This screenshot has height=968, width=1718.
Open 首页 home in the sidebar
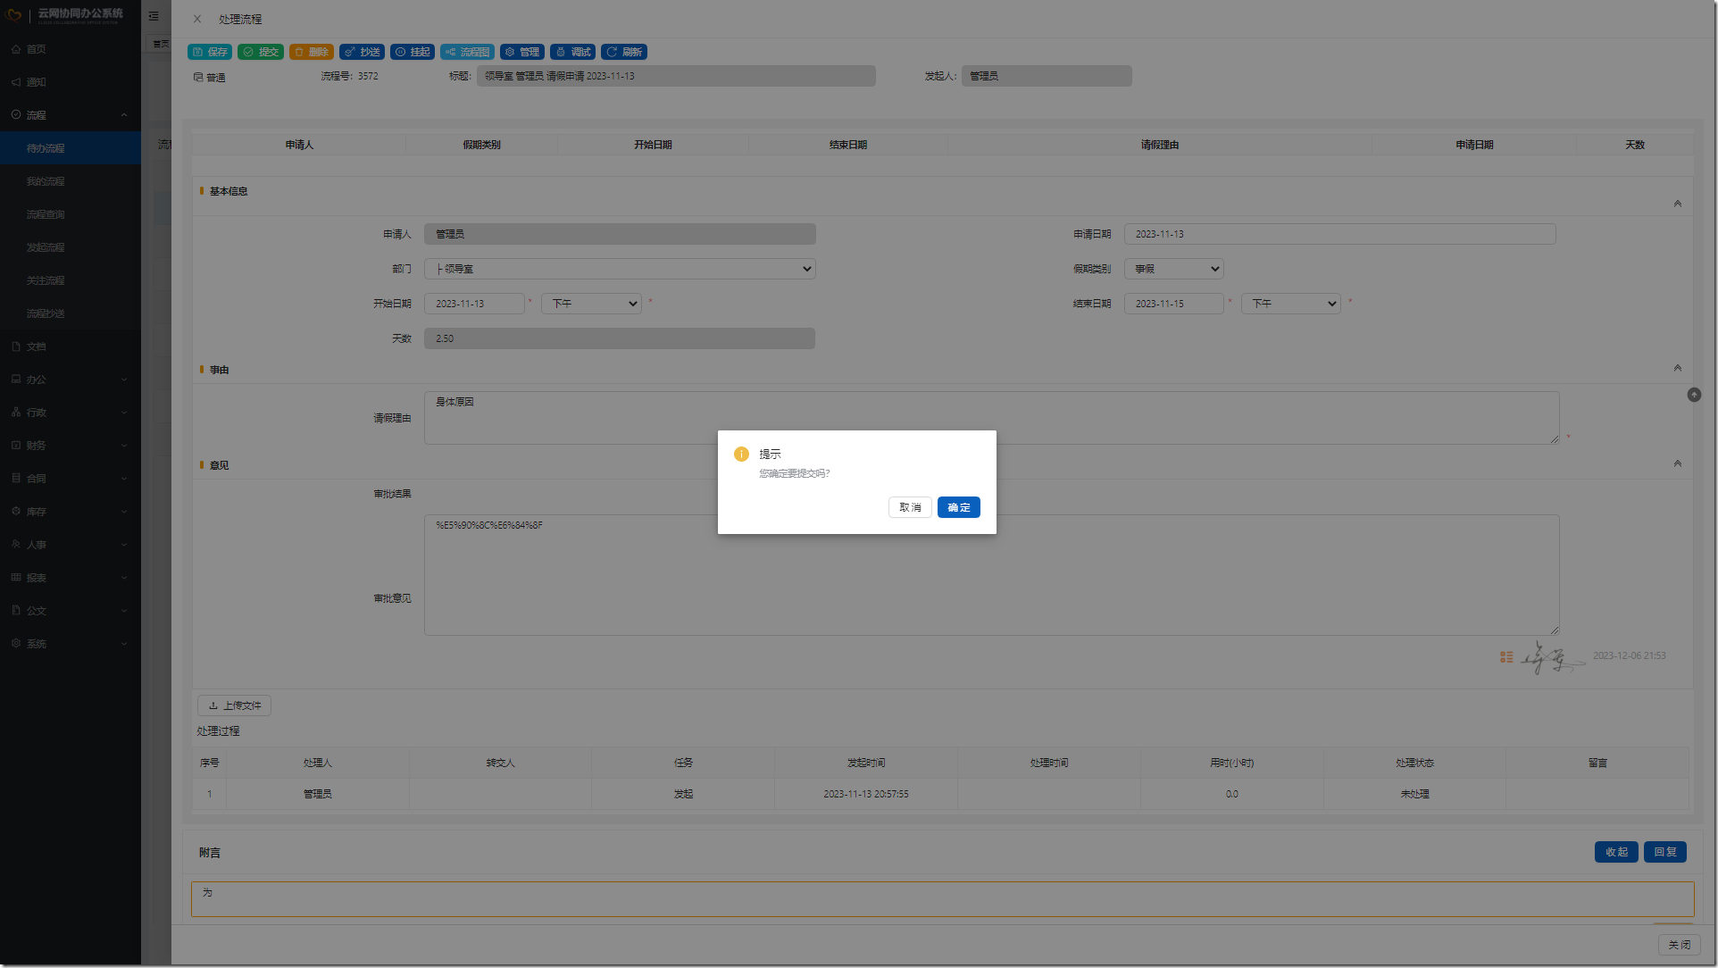point(71,49)
